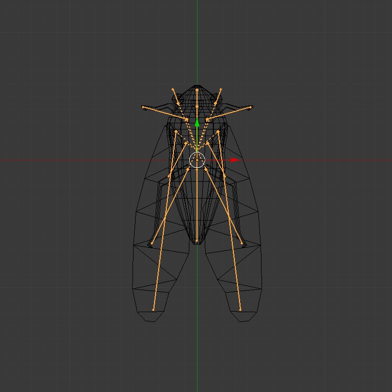Select the left middle leg bone
The image size is (392, 392).
pos(178,160)
